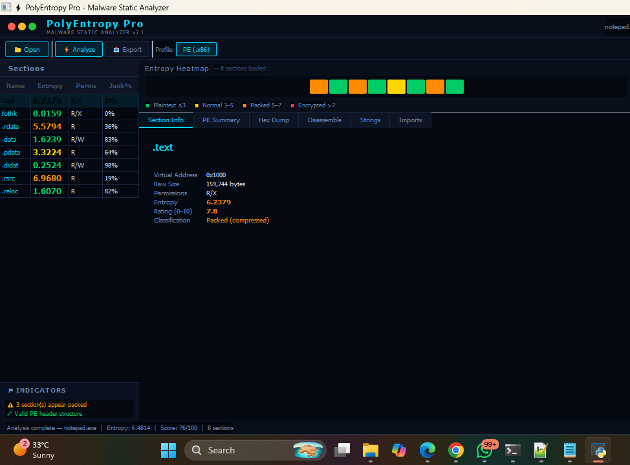Open Windows Terminal from the taskbar
The height and width of the screenshot is (465, 630).
(x=513, y=450)
